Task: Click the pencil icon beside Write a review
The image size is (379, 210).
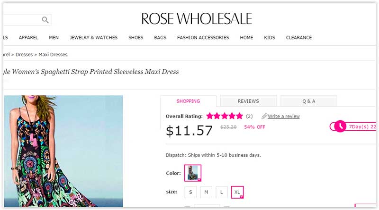Action: point(264,116)
